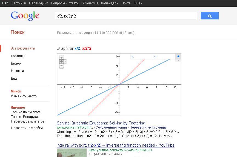
Task: Click the red x/2*2 function label
Action: pyautogui.click(x=87, y=48)
